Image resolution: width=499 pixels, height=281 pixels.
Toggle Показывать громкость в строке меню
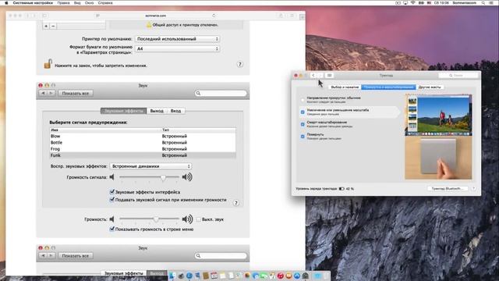[112, 229]
